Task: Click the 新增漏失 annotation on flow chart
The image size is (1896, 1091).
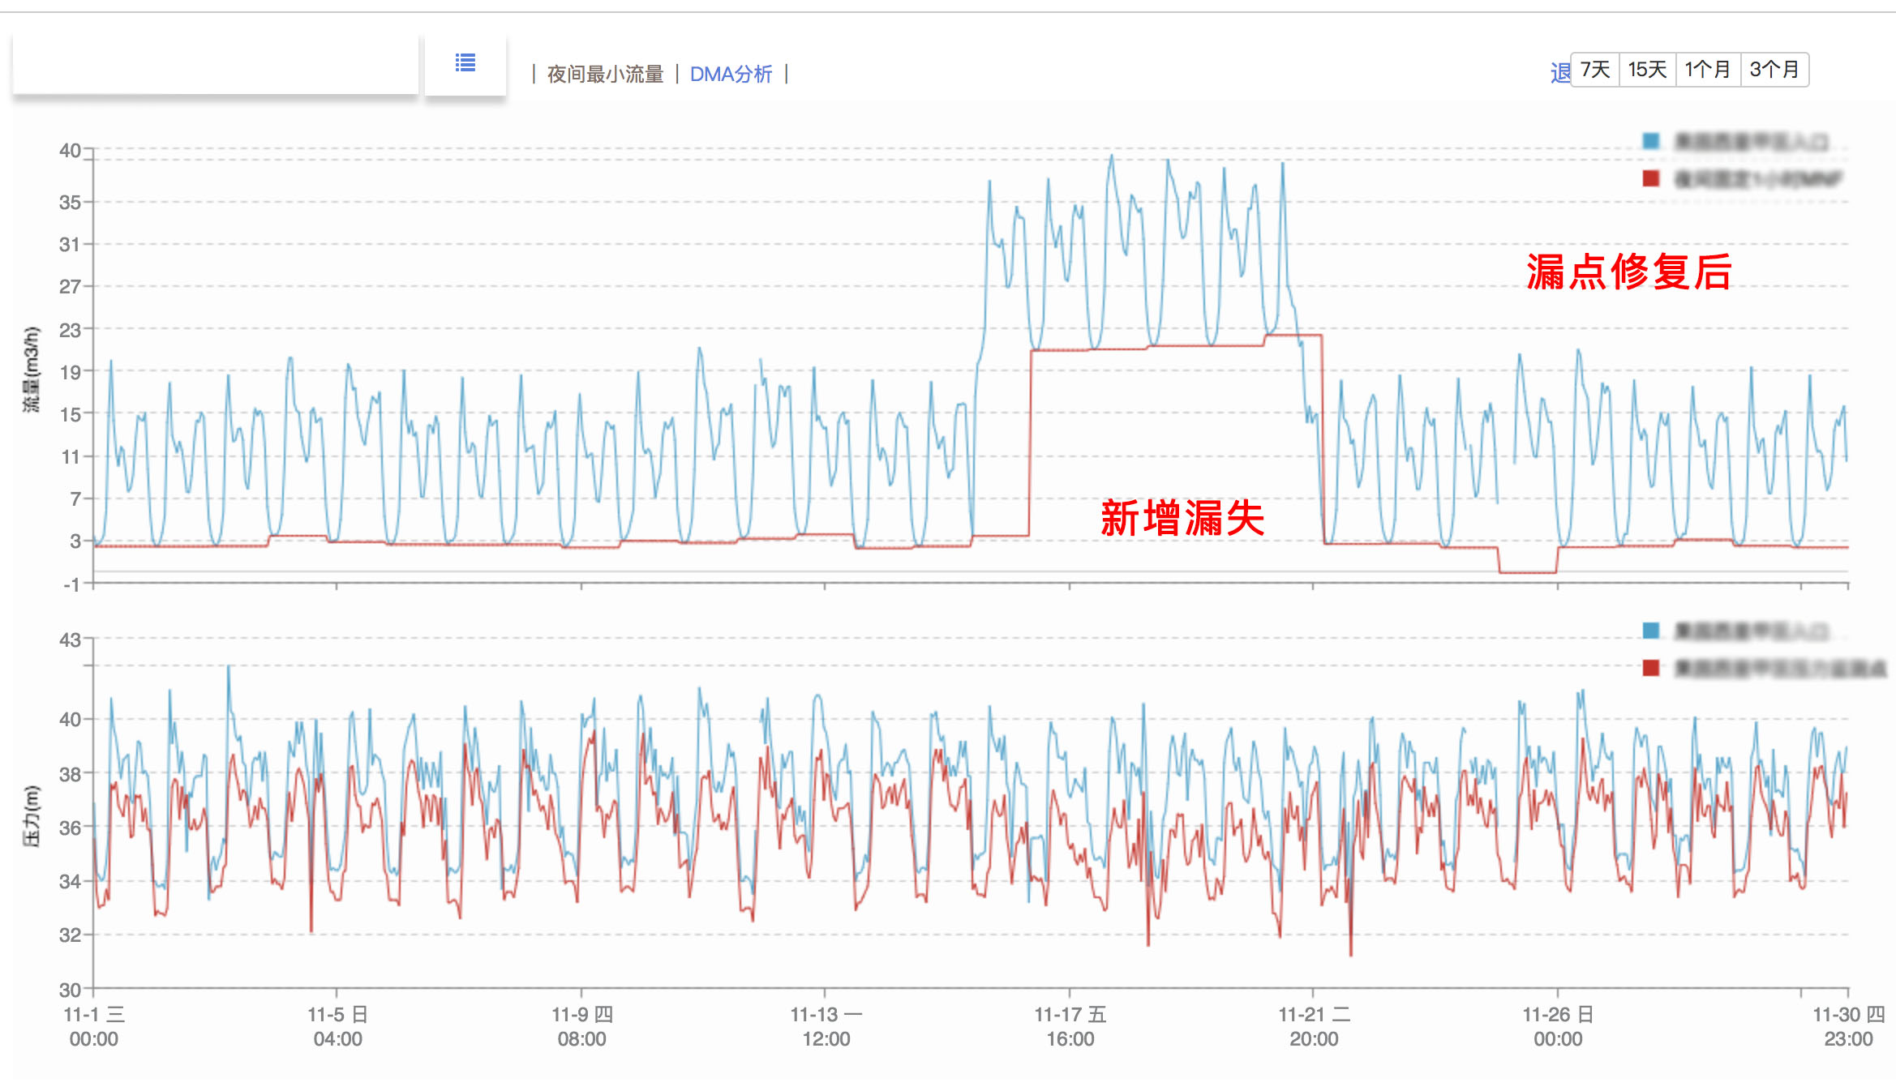Action: 1182,518
